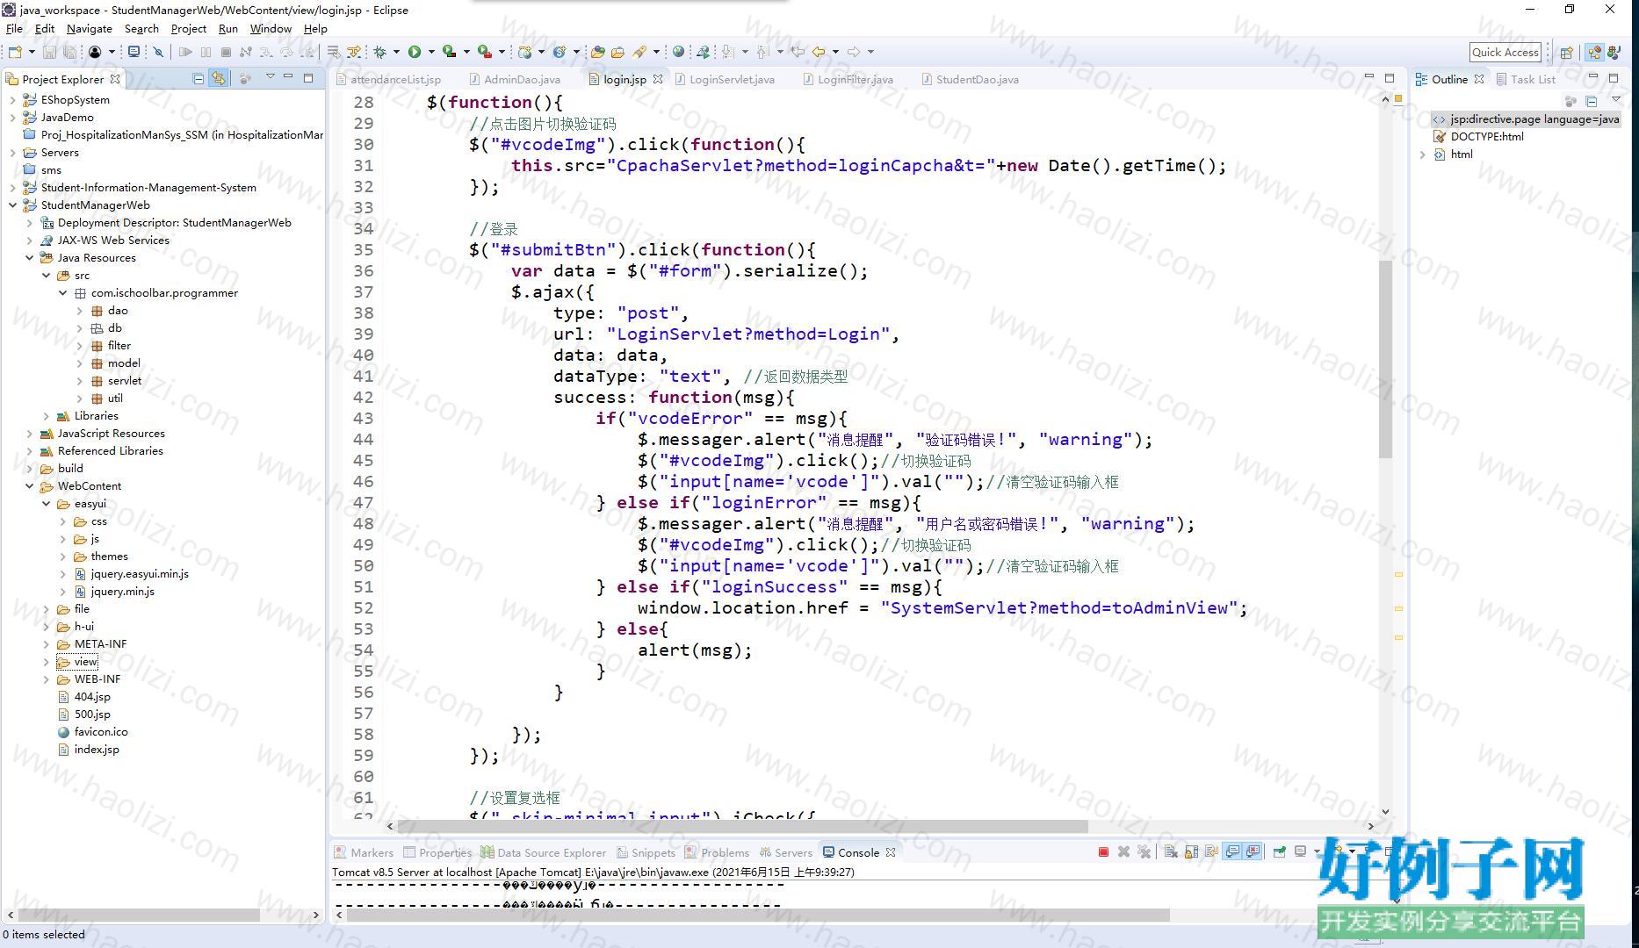Toggle show console on standard error change
The width and height of the screenshot is (1639, 948).
pos(1253,851)
